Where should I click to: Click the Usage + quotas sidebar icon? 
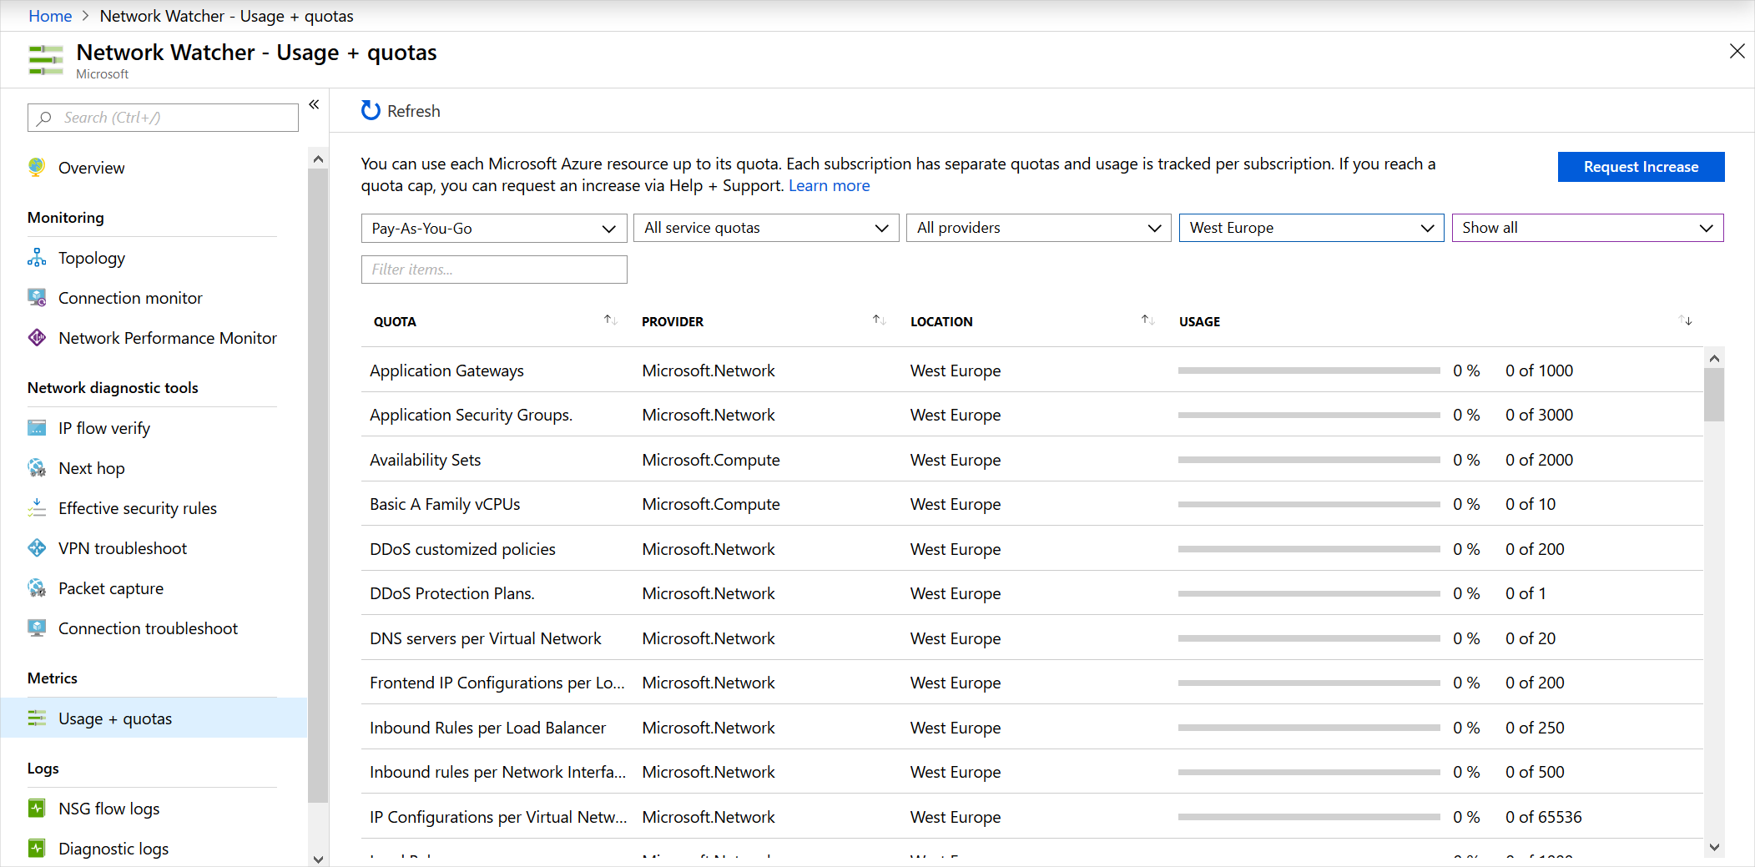tap(37, 718)
